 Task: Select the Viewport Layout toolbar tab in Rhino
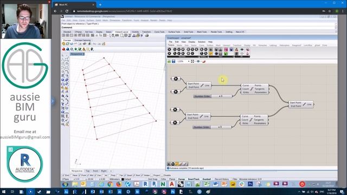point(121,32)
